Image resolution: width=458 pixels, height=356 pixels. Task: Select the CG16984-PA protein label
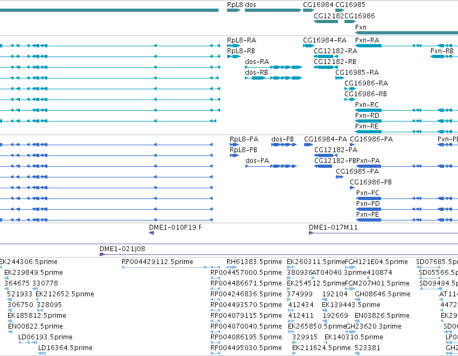[x=326, y=139]
